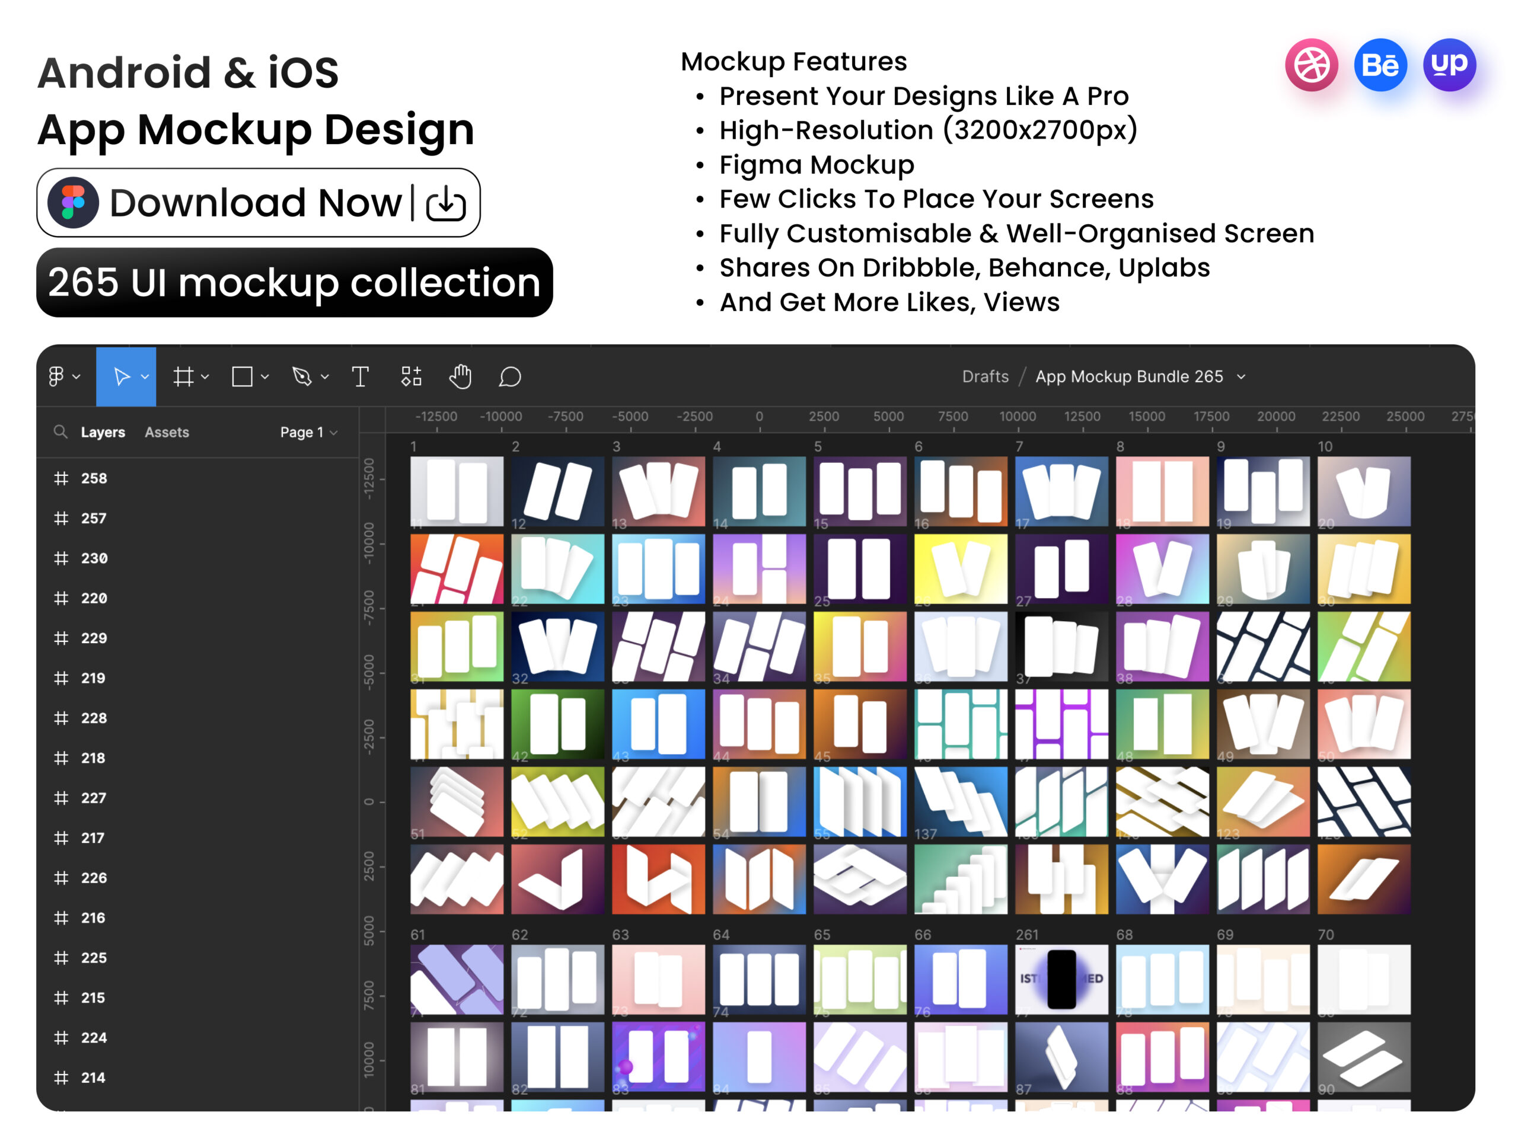Click the Mockup Features heading text
The width and height of the screenshot is (1518, 1138).
(793, 62)
